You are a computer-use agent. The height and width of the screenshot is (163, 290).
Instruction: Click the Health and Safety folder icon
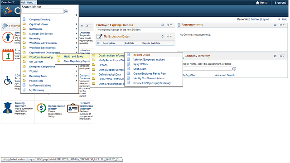tap(59, 56)
